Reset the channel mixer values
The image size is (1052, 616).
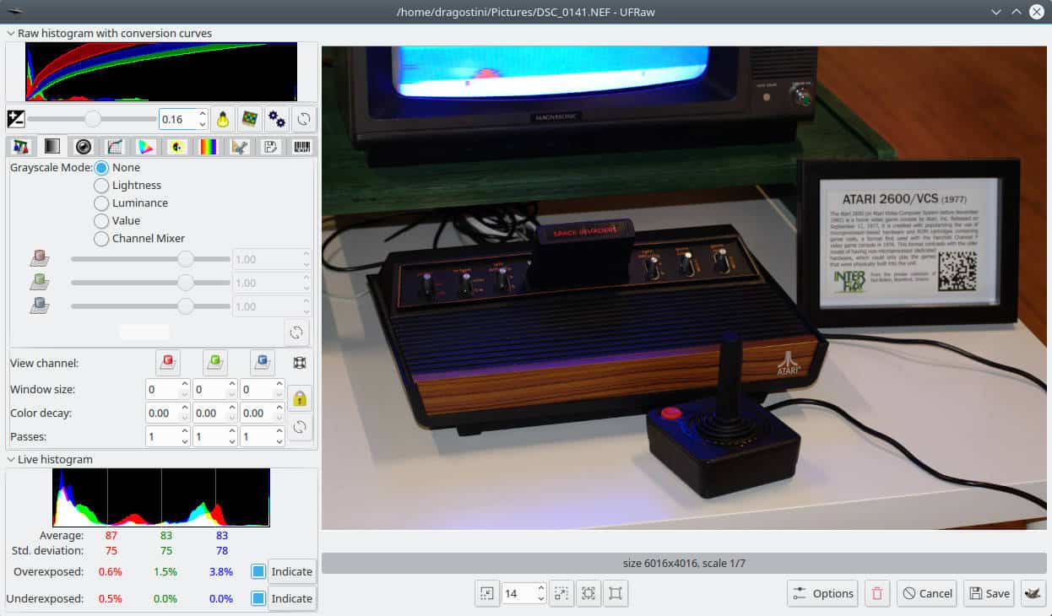(296, 332)
